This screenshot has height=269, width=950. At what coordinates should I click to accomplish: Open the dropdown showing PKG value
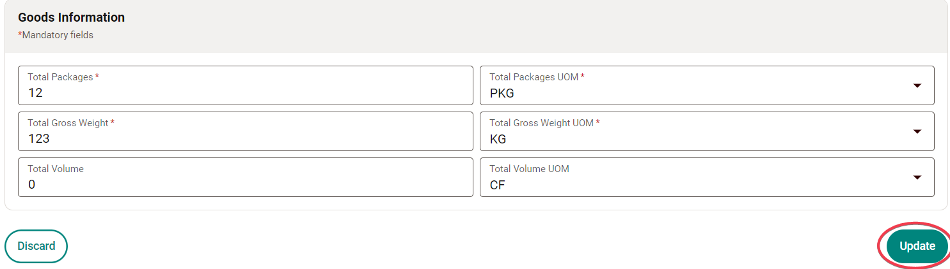coord(697,93)
